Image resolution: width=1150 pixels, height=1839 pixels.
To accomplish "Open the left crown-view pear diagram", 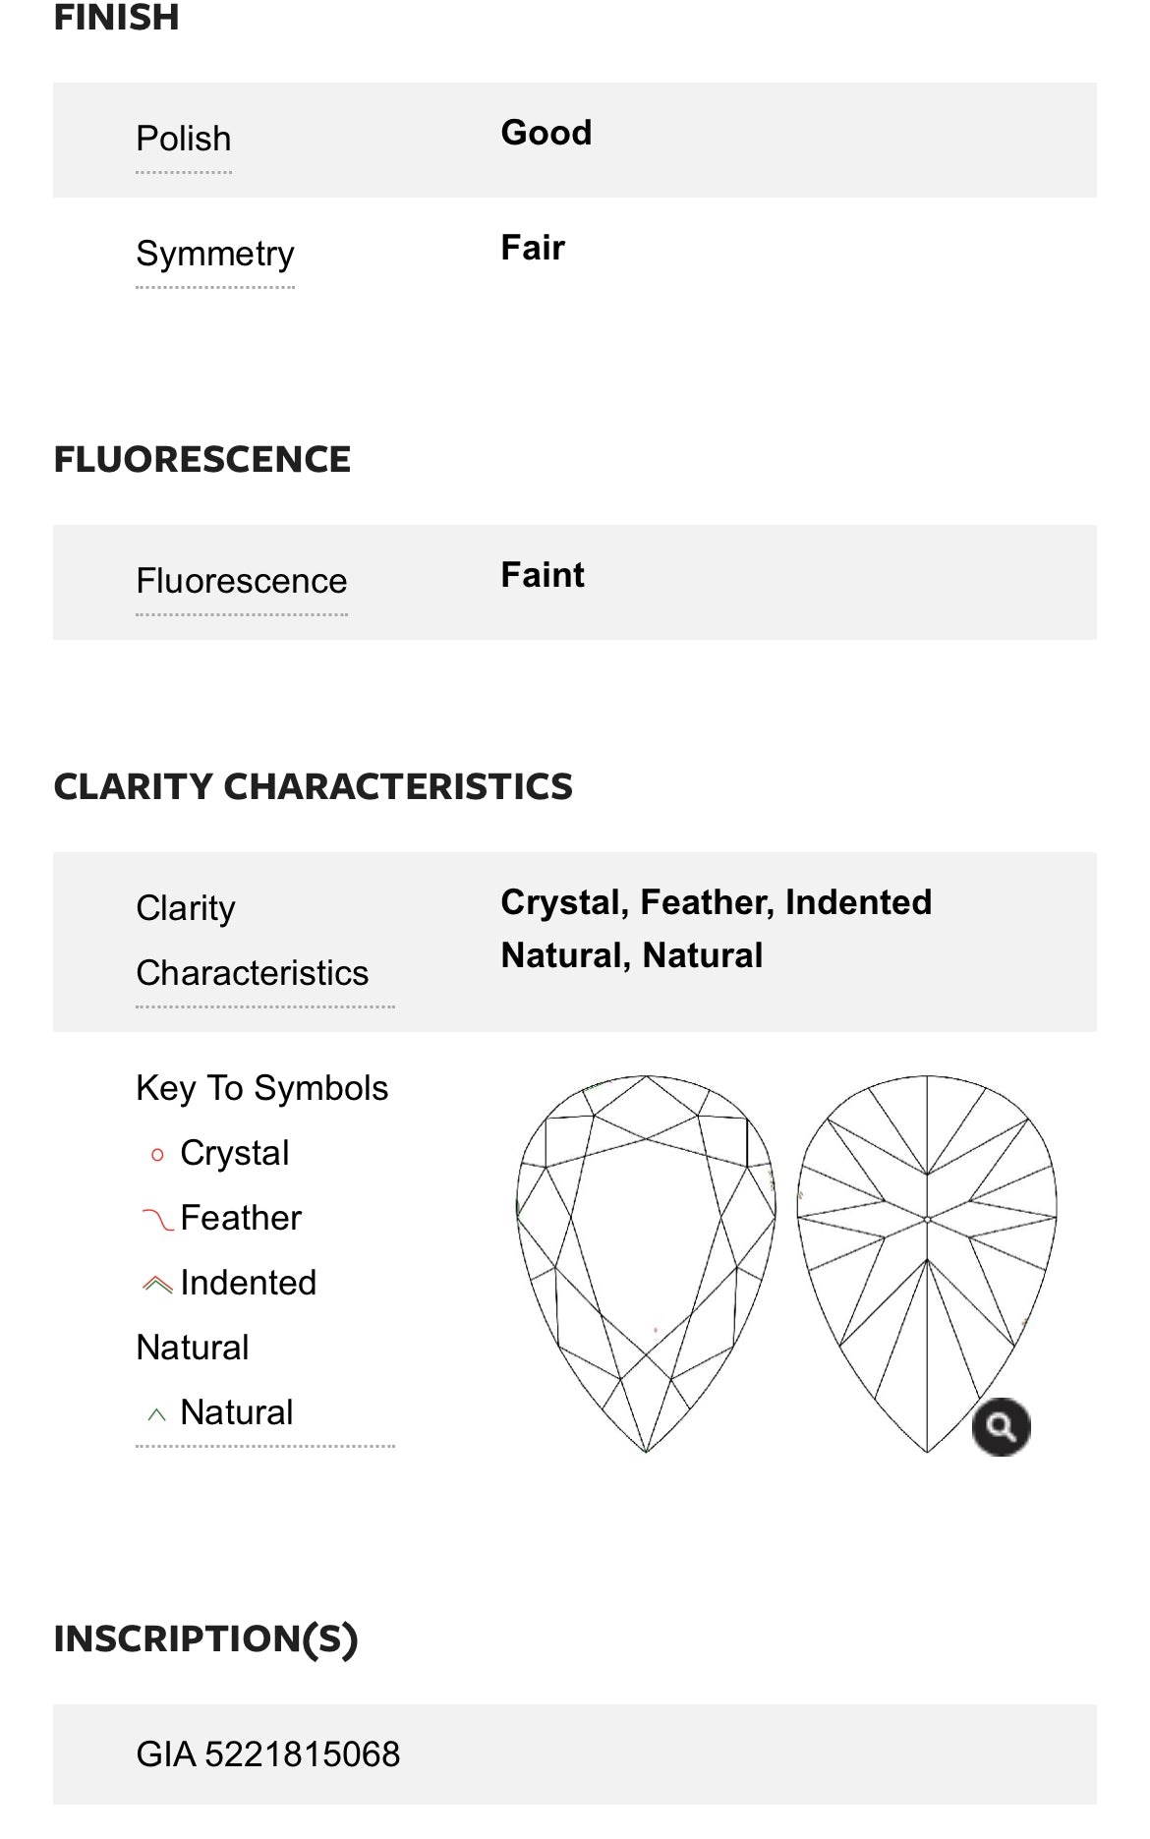I will [646, 1263].
